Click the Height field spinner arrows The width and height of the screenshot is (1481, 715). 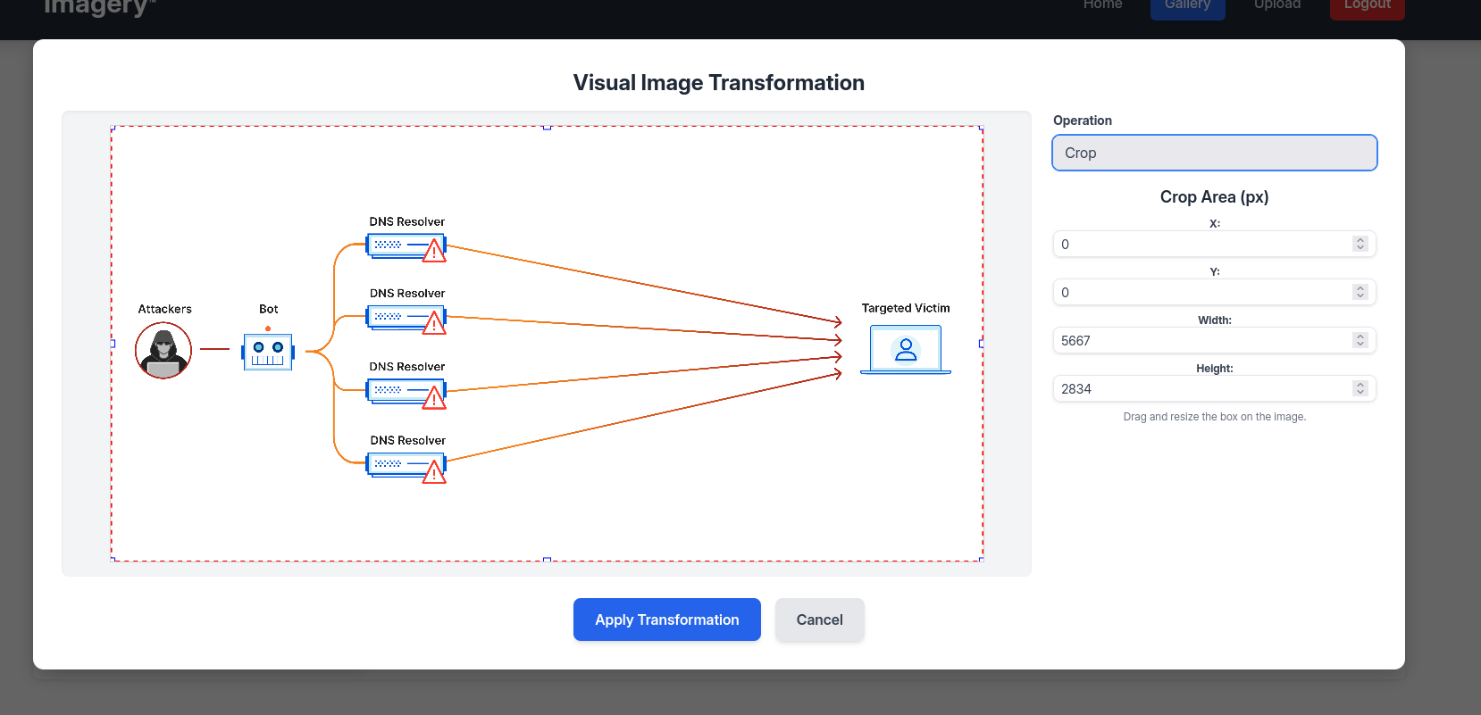tap(1360, 388)
